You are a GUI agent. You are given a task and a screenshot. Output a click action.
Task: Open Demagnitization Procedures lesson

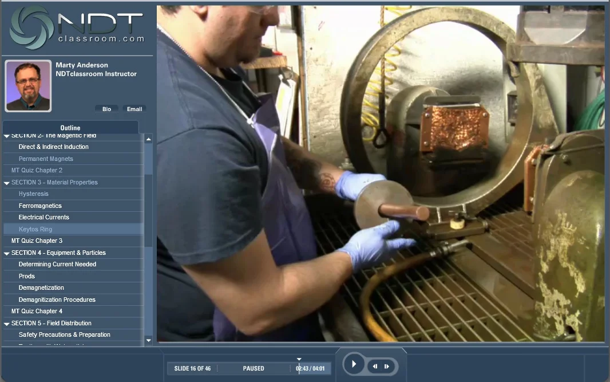tap(57, 300)
